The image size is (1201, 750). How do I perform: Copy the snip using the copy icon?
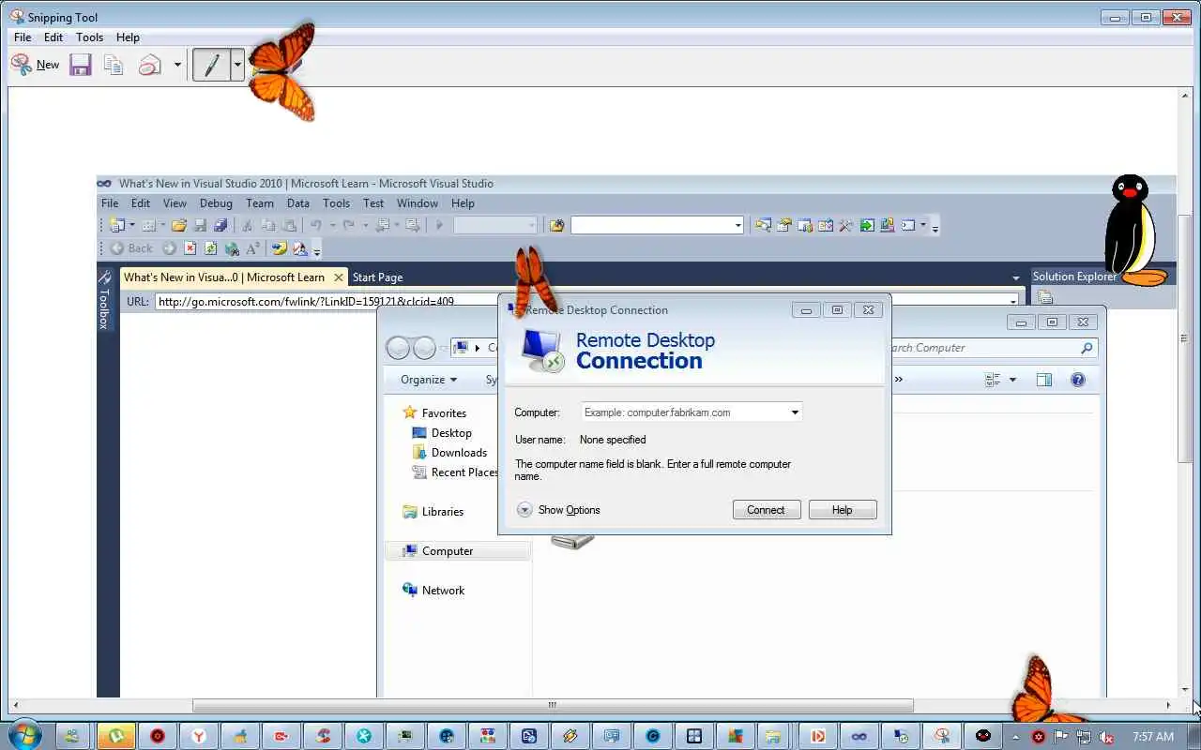tap(114, 65)
